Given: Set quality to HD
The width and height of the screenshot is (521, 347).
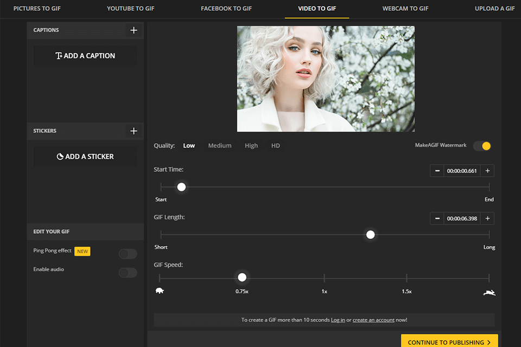Looking at the screenshot, I should point(275,145).
